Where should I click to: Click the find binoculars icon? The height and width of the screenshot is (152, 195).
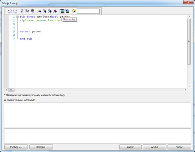(74, 11)
